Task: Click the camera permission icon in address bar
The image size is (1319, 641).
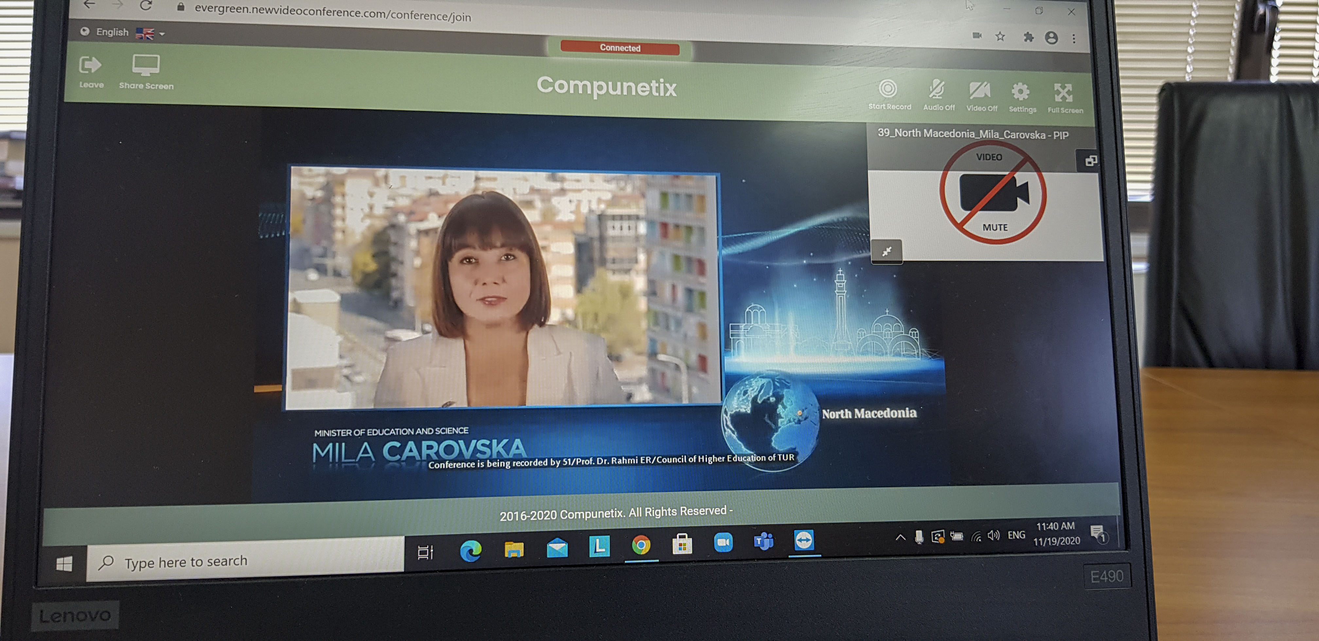Action: 976,35
